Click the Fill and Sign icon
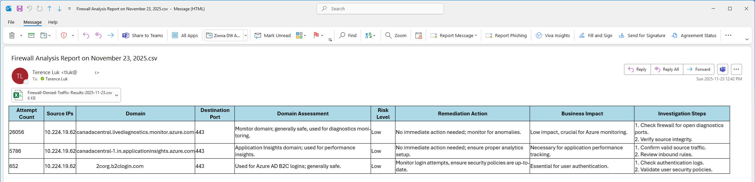The width and height of the screenshot is (755, 182). (x=582, y=35)
